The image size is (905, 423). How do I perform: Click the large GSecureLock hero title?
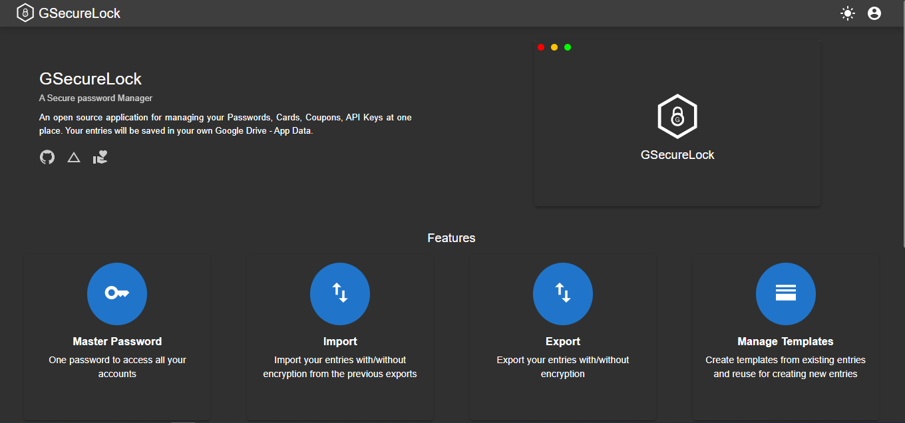pos(90,78)
